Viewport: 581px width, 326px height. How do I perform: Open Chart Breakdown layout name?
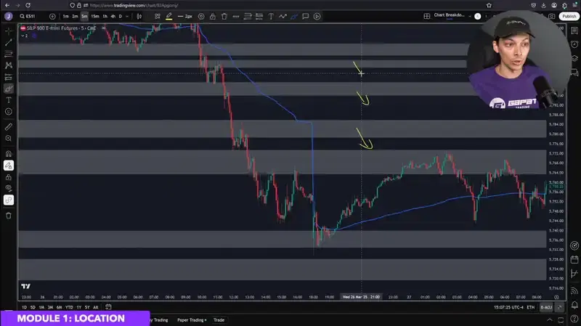[x=449, y=15]
